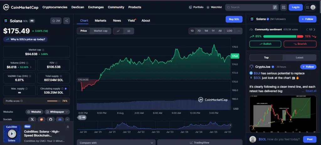The image size is (321, 145).
Task: Set chart range to 1M
Action: (206, 31)
